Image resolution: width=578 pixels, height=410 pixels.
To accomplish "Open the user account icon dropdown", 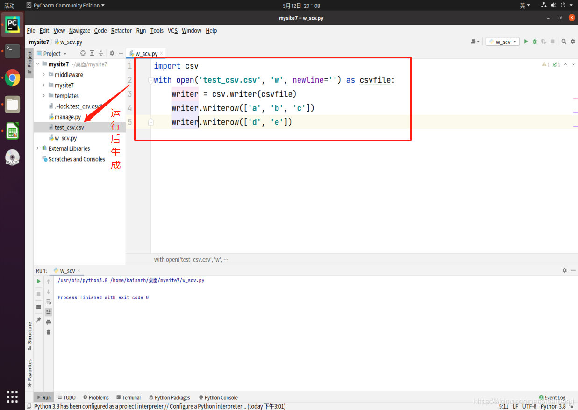I will pyautogui.click(x=475, y=42).
